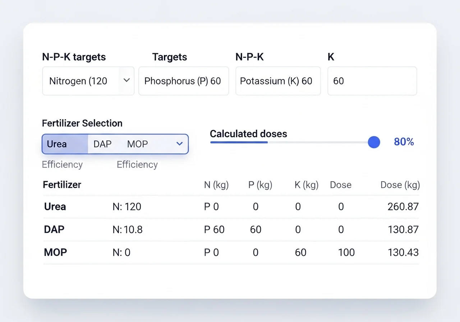Select the Urea row in the table

pos(55,207)
